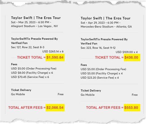Click the Atlanta Eras Tour title

point(106,18)
